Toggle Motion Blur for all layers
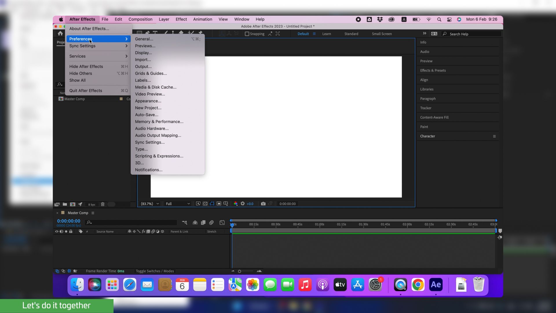 point(211,223)
